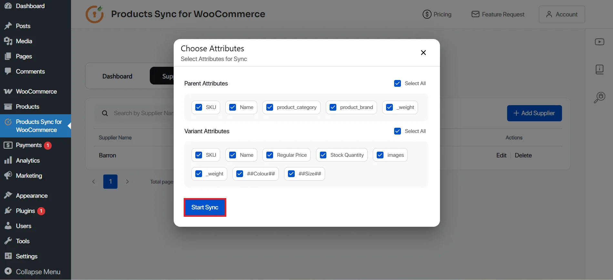Click the Pages icon in sidebar
This screenshot has width=613, height=280.
coord(8,56)
